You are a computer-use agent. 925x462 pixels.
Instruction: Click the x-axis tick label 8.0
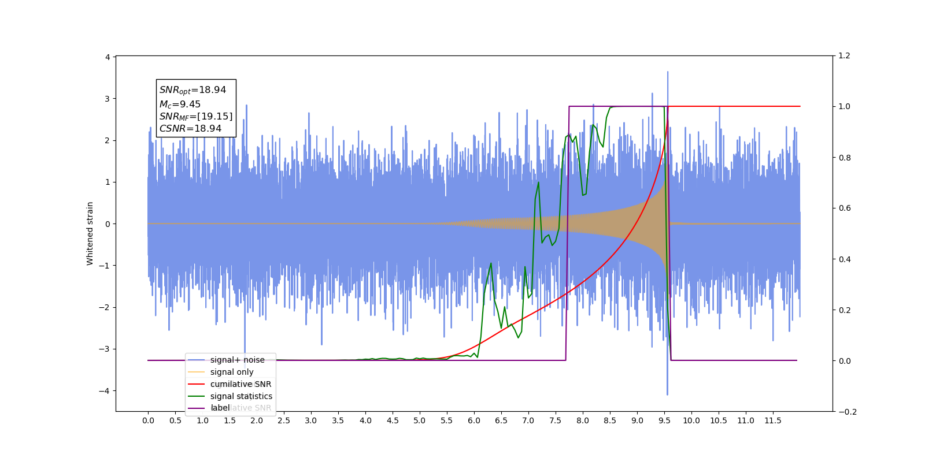[x=583, y=420]
